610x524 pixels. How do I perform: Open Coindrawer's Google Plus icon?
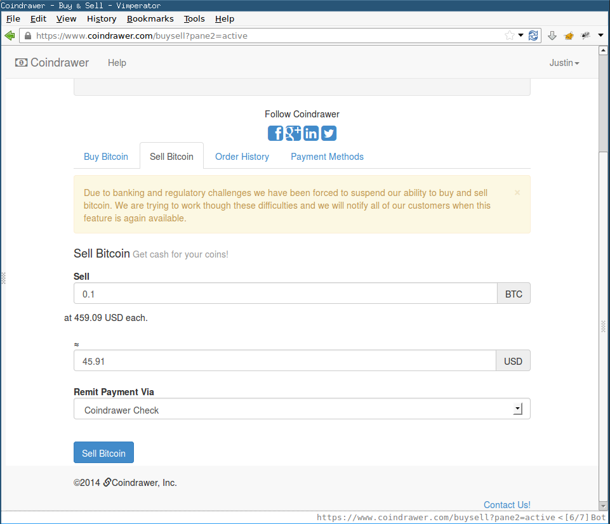(293, 133)
